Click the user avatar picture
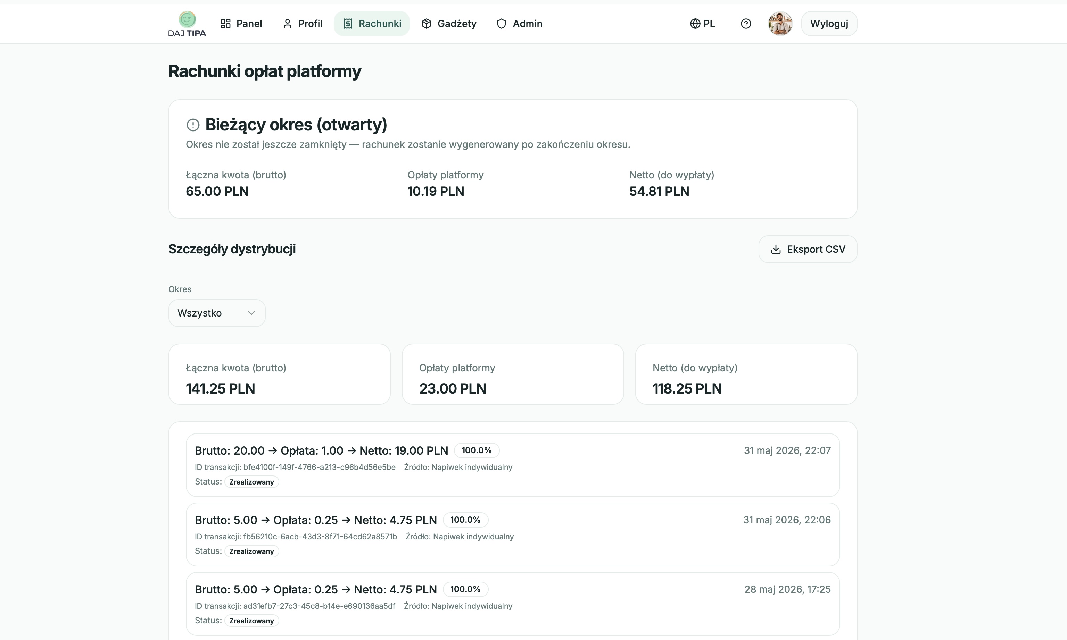This screenshot has height=640, width=1067. pos(780,24)
